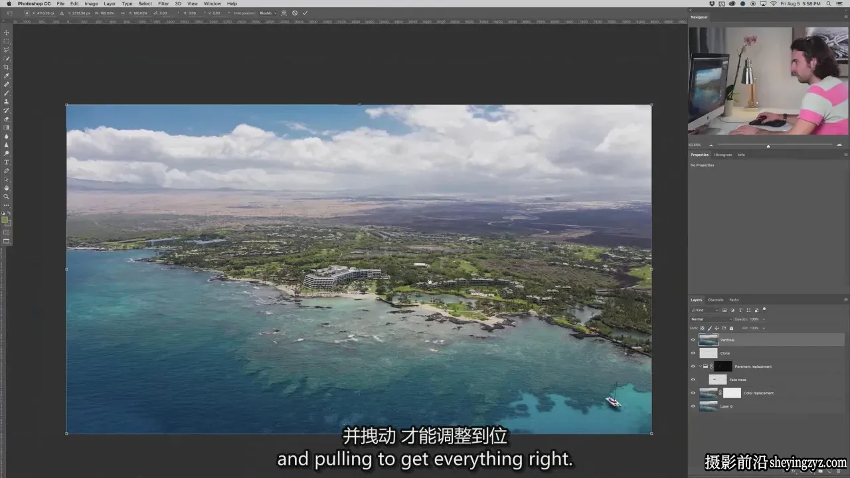Open the Apple menu
Image resolution: width=850 pixels, height=478 pixels.
click(9, 3)
